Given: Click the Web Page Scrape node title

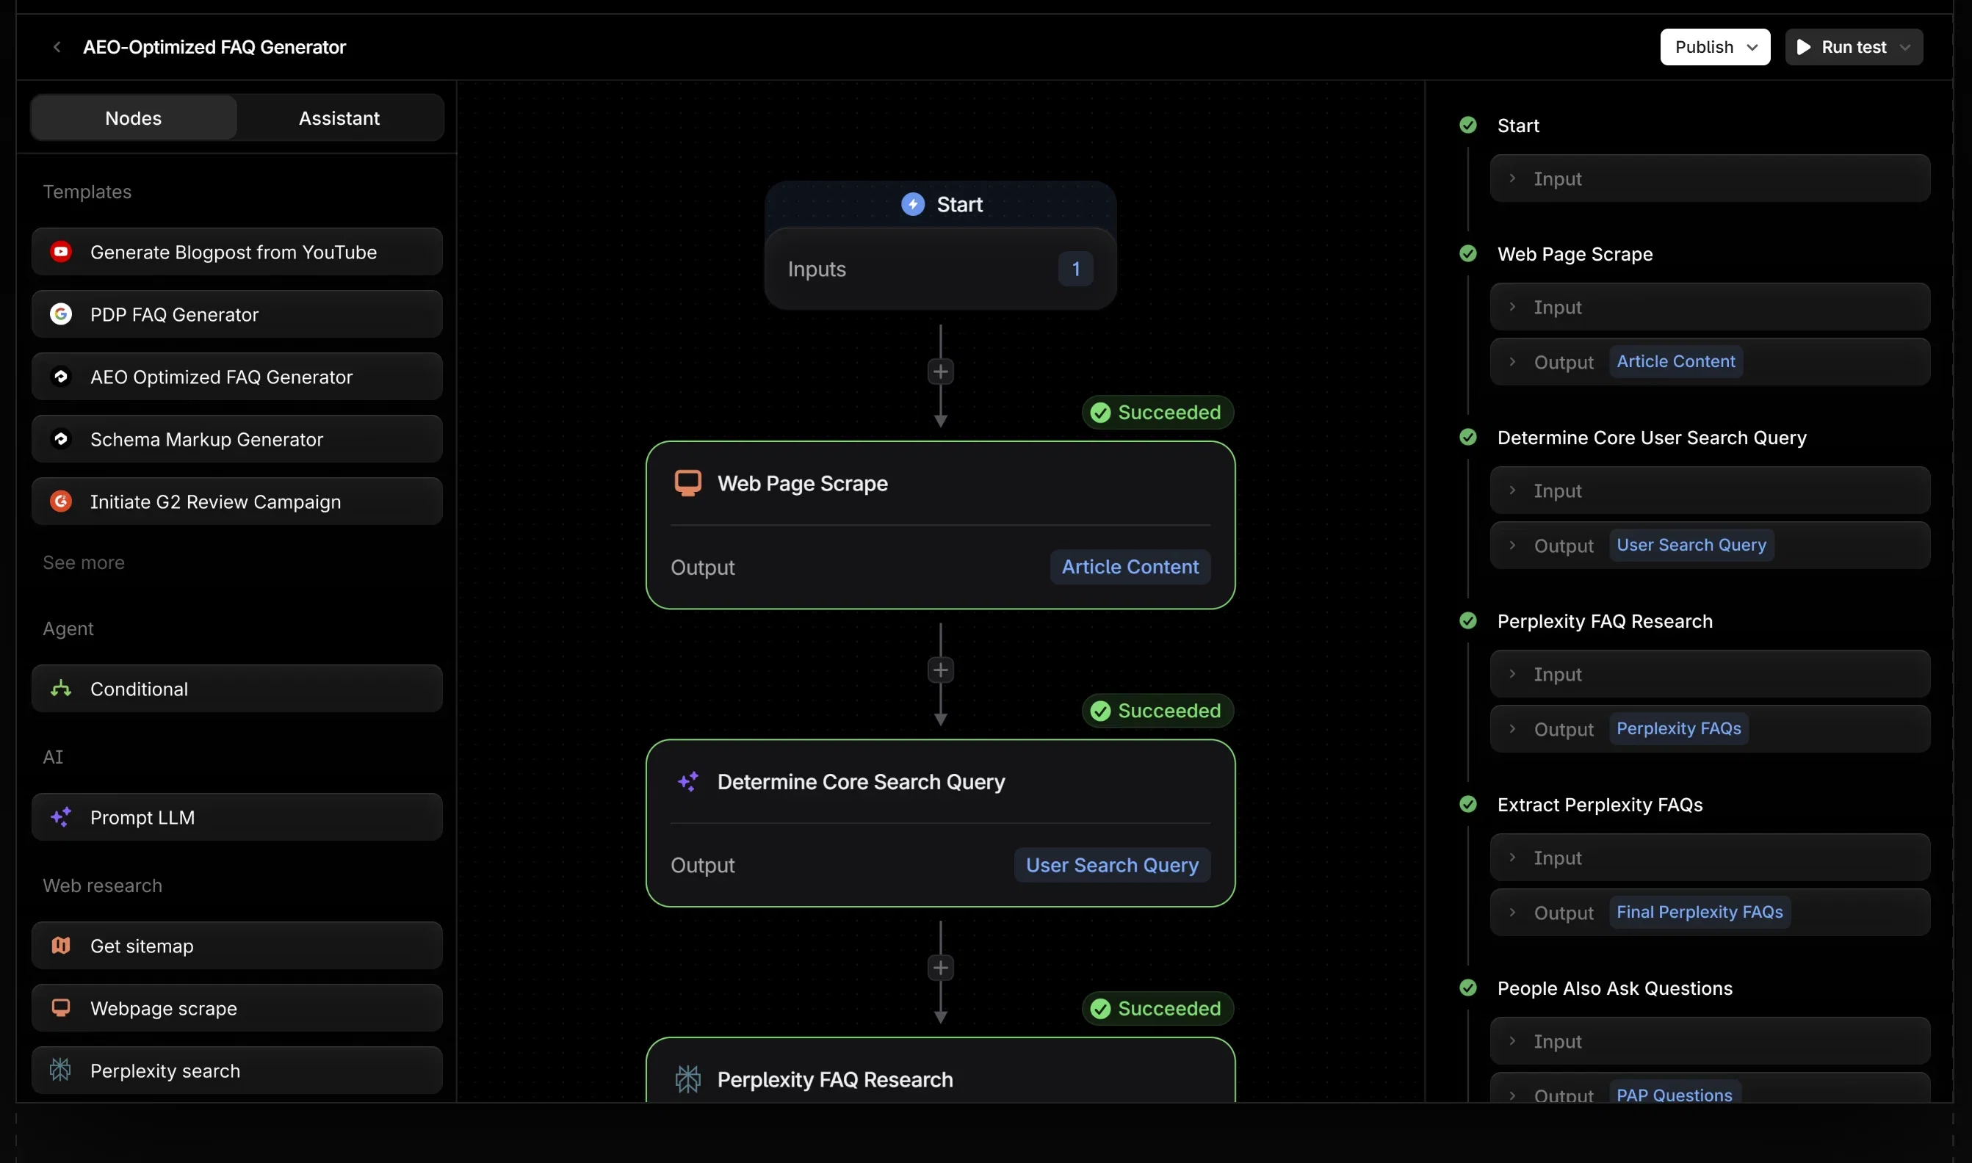Looking at the screenshot, I should 803,484.
